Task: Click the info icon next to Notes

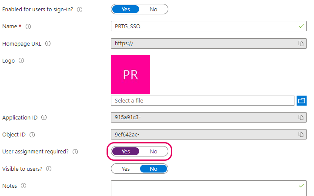Action: [x=23, y=186]
